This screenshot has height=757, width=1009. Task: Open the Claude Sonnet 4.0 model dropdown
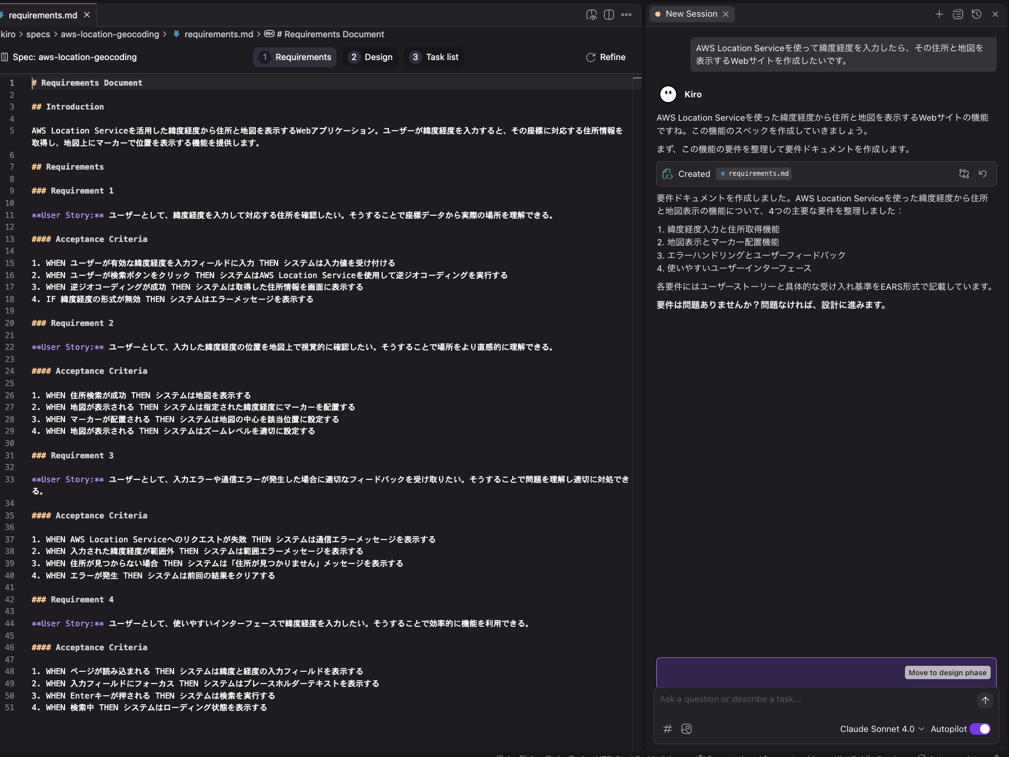coord(882,729)
